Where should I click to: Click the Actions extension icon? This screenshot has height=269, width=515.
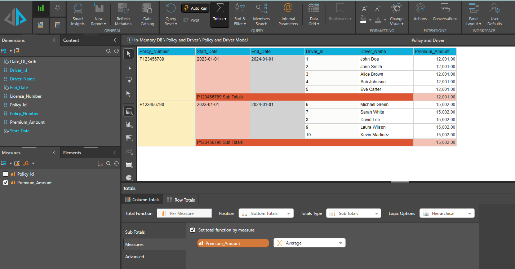(420, 13)
